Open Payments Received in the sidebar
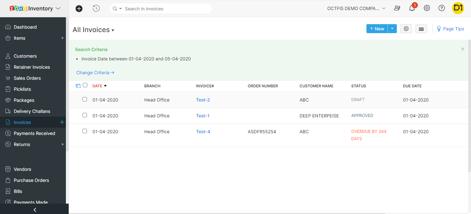Viewport: 471px width, 214px height. click(35, 133)
